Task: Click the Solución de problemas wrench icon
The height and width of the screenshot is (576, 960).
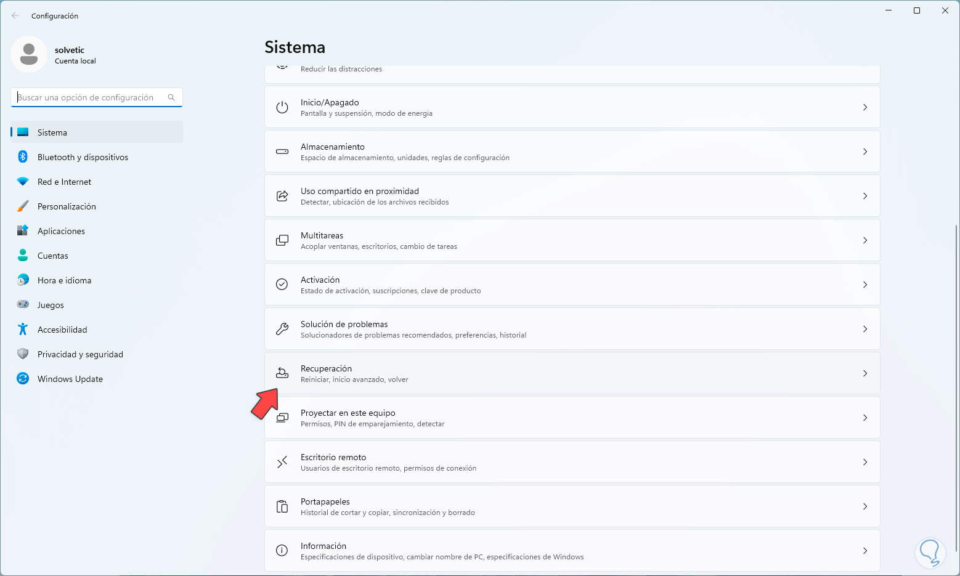Action: [x=282, y=329]
